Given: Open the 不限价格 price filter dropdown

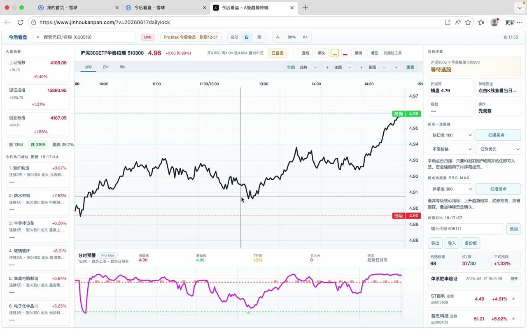Looking at the screenshot, I should pos(450,149).
